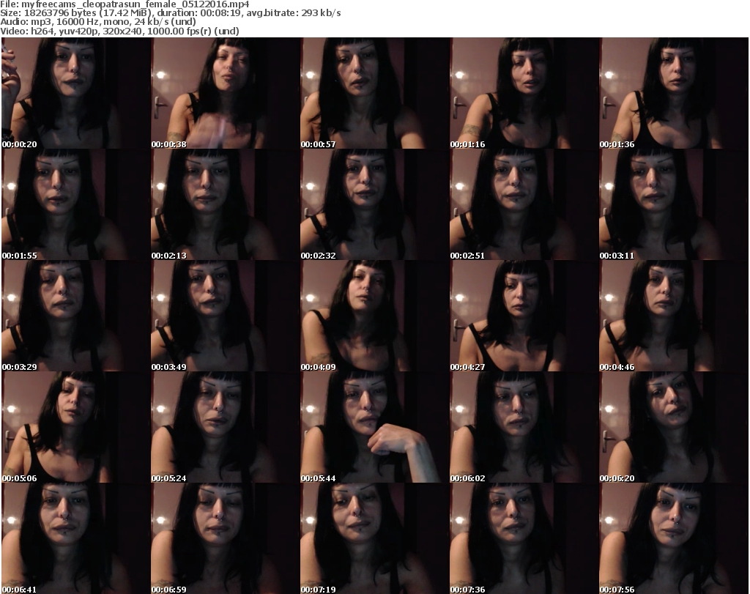This screenshot has width=750, height=594.
Task: Select the frame at 00:00:38
Action: click(x=223, y=93)
